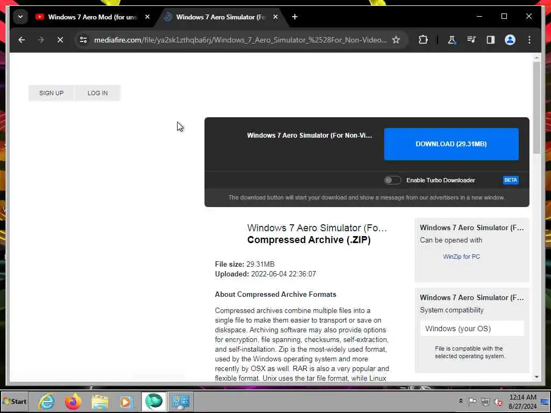Open Action Center flag icon
551x413 pixels.
[x=472, y=401]
